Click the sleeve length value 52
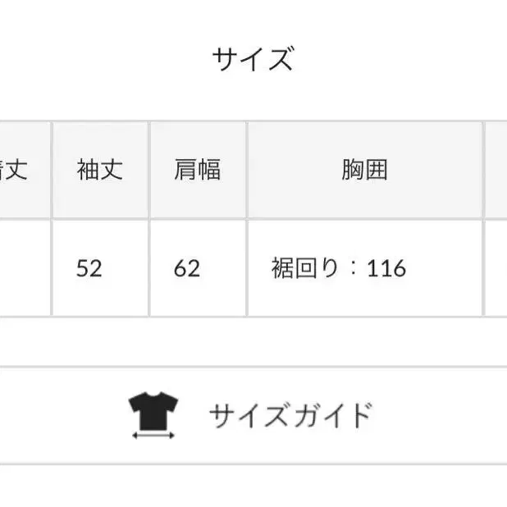 coord(89,268)
